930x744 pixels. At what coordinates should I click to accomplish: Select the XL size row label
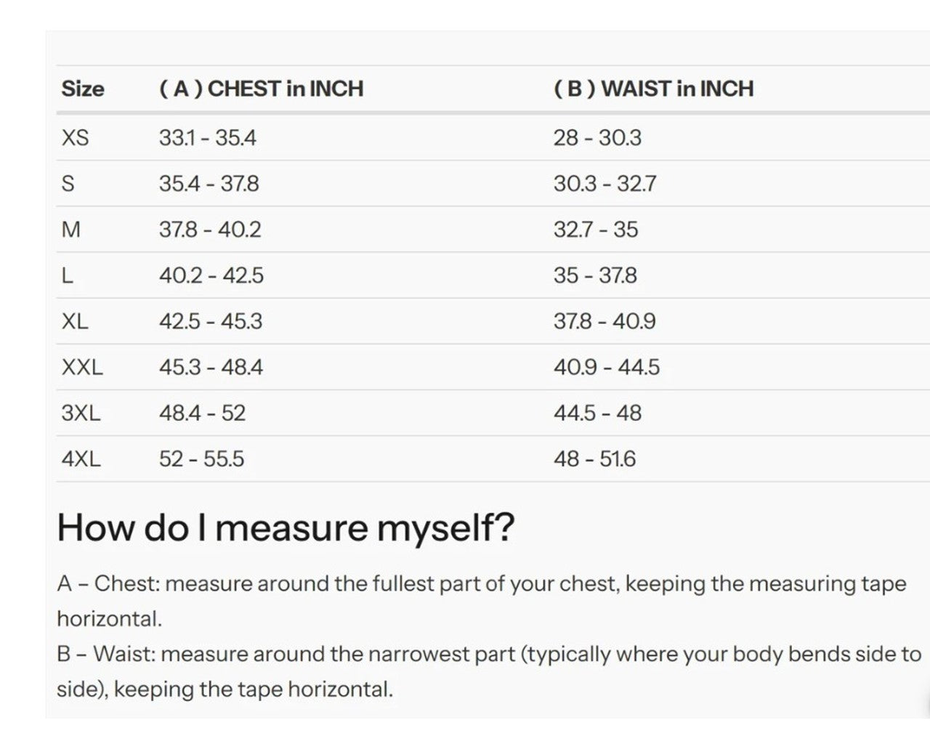(75, 321)
